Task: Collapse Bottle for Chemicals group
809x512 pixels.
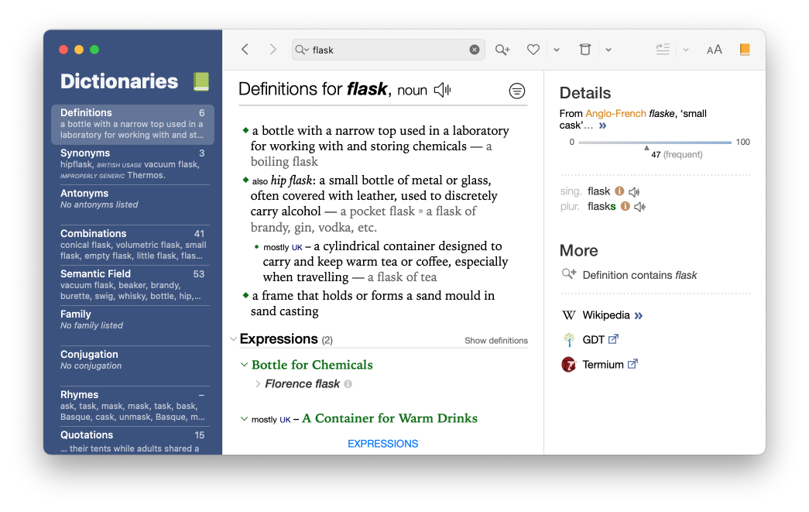Action: pos(245,365)
